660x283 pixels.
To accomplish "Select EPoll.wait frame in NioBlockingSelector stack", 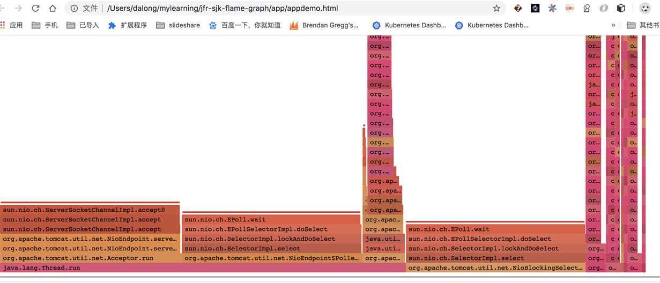I will point(495,229).
